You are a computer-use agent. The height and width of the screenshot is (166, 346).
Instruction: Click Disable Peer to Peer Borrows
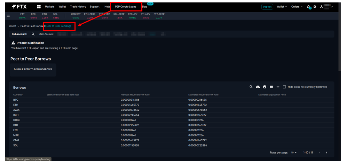[33, 69]
